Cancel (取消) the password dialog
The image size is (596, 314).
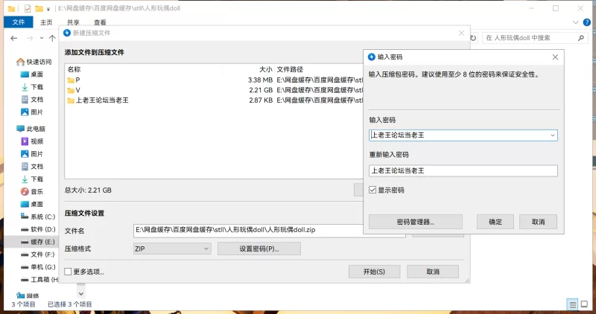point(538,222)
